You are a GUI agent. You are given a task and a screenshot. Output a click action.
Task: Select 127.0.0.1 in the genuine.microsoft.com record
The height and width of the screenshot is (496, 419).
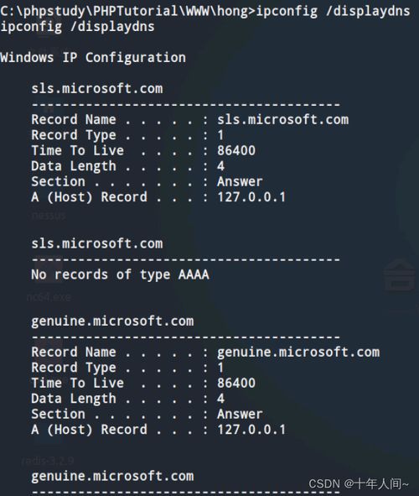coord(251,430)
